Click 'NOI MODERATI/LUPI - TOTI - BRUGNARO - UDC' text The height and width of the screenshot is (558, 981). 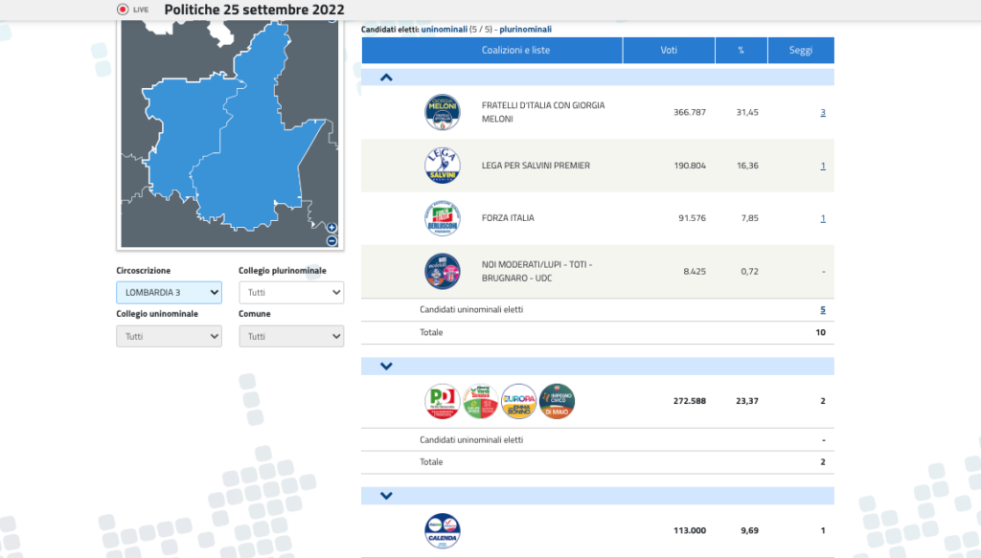(536, 271)
